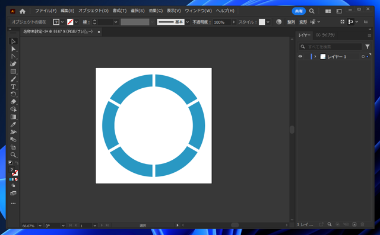Open 変形 transform panel link
The height and width of the screenshot is (235, 380).
(x=303, y=22)
